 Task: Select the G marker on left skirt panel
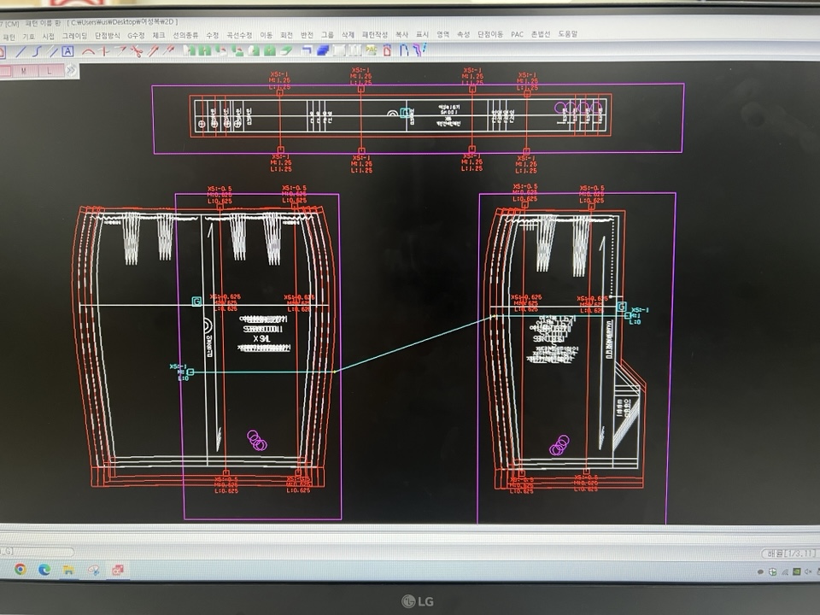196,302
